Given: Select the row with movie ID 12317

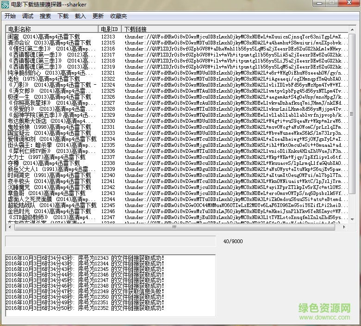Looking at the screenshot, I should [177, 55].
